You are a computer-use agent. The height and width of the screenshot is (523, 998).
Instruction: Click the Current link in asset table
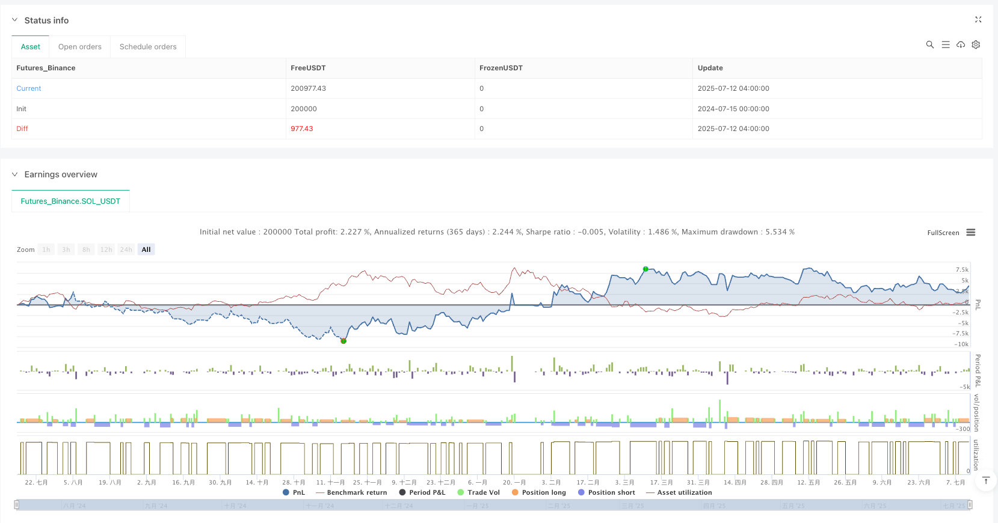click(x=29, y=88)
